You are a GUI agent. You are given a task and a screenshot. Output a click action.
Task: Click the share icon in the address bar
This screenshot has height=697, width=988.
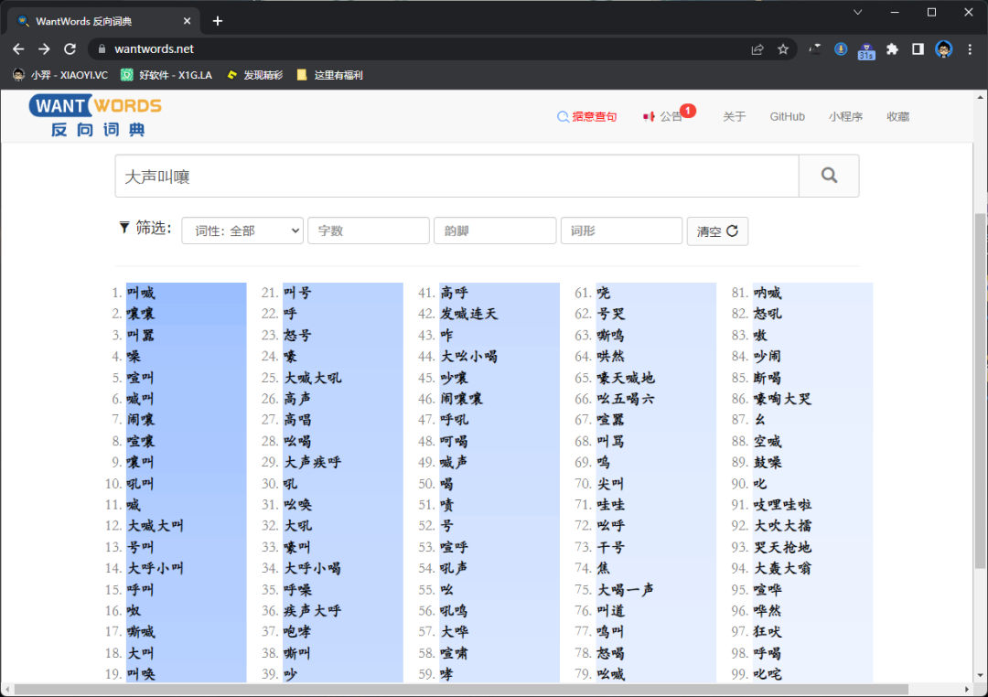(757, 48)
